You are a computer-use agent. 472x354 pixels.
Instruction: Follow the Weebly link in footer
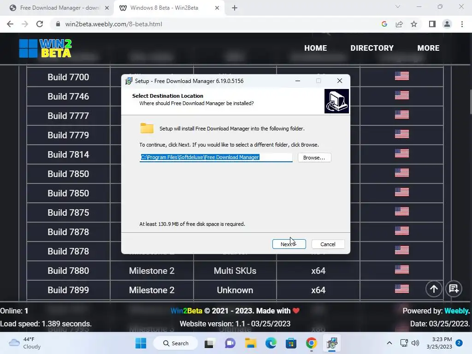click(x=457, y=311)
